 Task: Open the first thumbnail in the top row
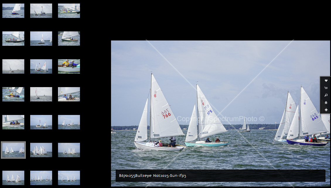[13, 11]
